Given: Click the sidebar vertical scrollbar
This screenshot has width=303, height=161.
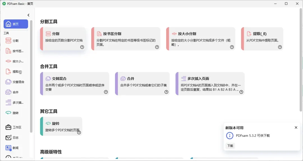Looking at the screenshot, I should tap(31, 76).
